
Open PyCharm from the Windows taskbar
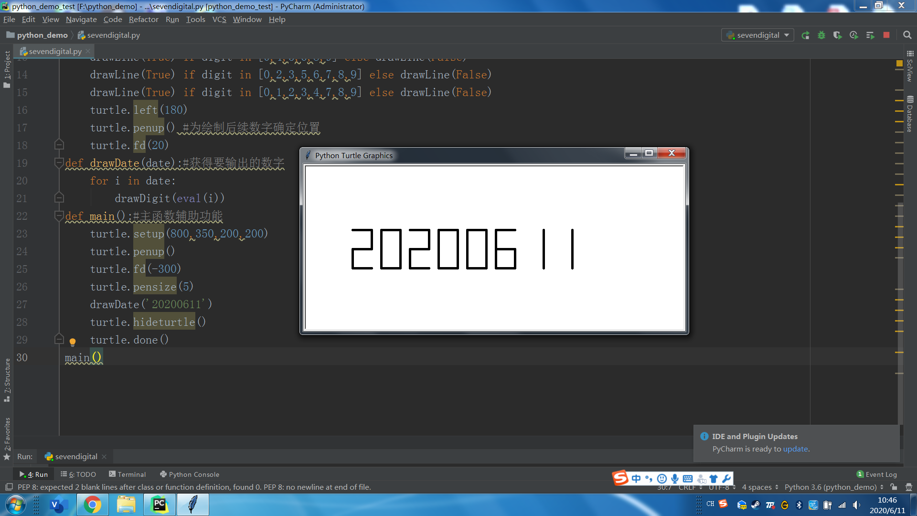tap(160, 505)
